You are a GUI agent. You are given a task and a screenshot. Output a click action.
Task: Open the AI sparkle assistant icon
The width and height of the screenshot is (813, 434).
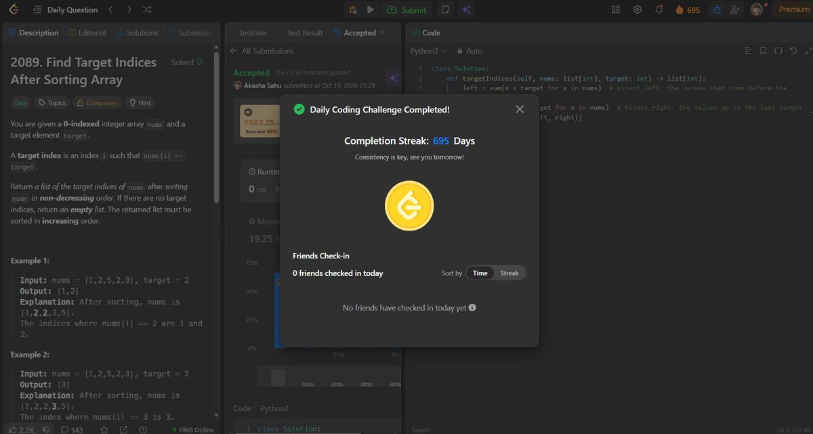pyautogui.click(x=465, y=9)
